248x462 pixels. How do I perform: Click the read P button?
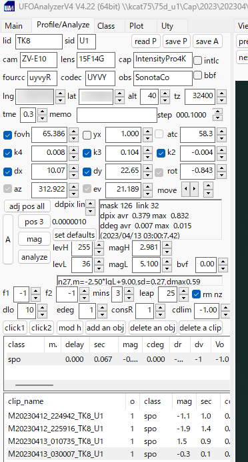pyautogui.click(x=145, y=41)
